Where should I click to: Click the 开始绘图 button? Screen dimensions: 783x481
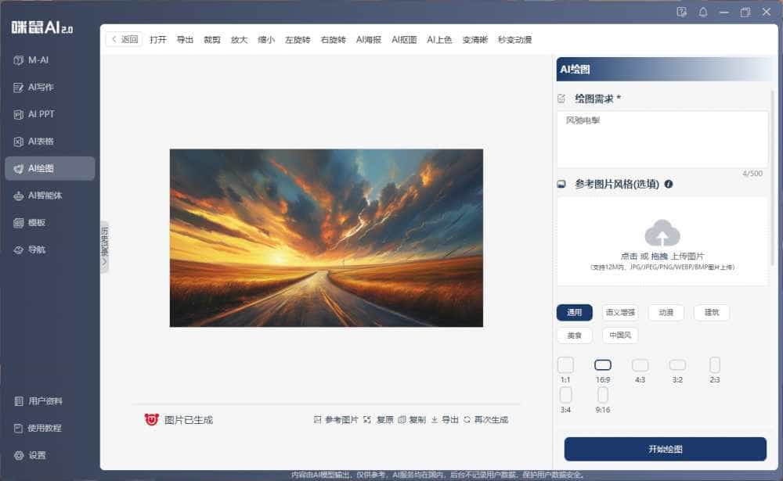663,448
